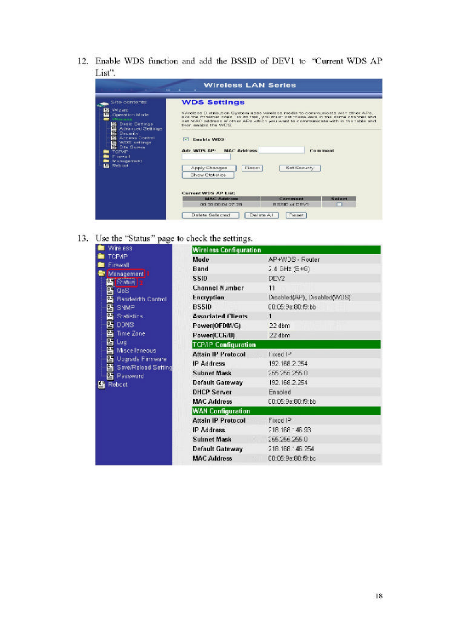Click the WAN IP address 218.168.146.93

point(290,430)
